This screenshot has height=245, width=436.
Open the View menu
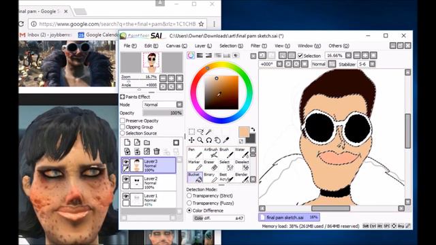tap(282, 46)
